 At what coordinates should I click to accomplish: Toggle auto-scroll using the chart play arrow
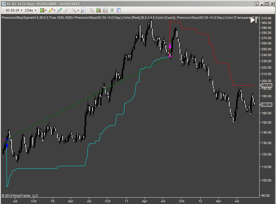253,20
